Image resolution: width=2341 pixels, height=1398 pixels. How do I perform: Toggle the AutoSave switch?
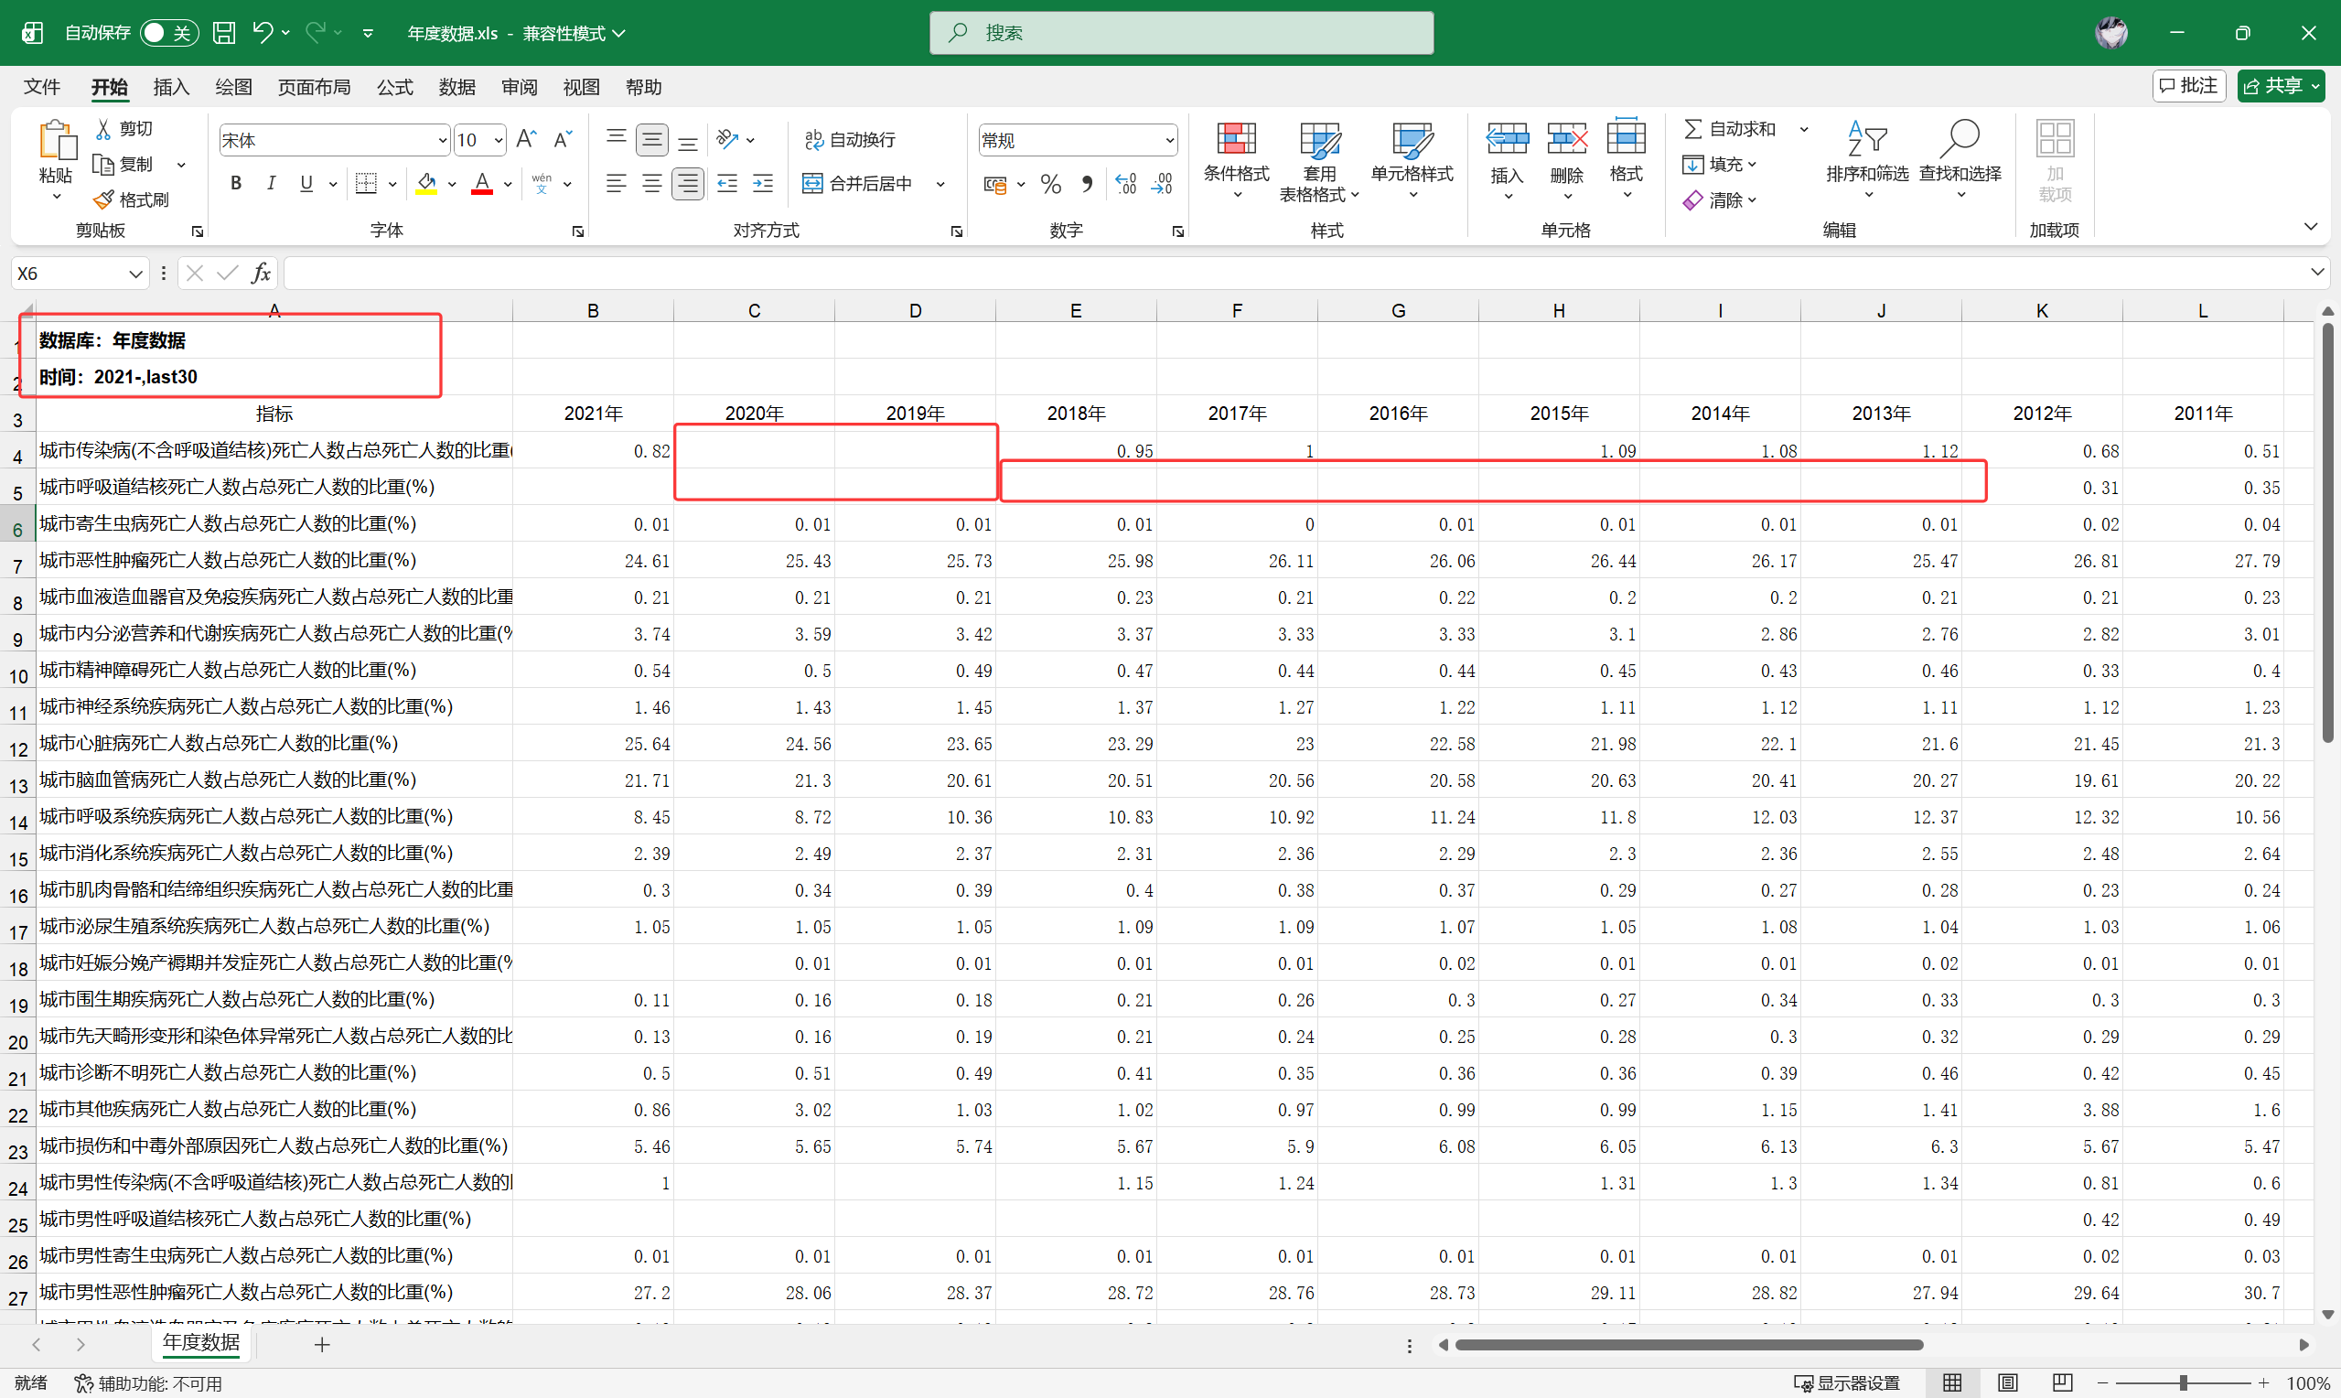pos(169,33)
